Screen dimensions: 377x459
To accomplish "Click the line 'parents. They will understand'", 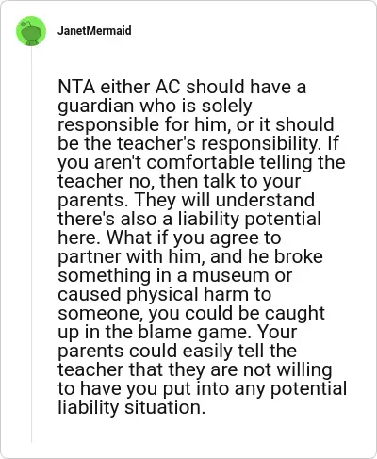I will click(186, 200).
